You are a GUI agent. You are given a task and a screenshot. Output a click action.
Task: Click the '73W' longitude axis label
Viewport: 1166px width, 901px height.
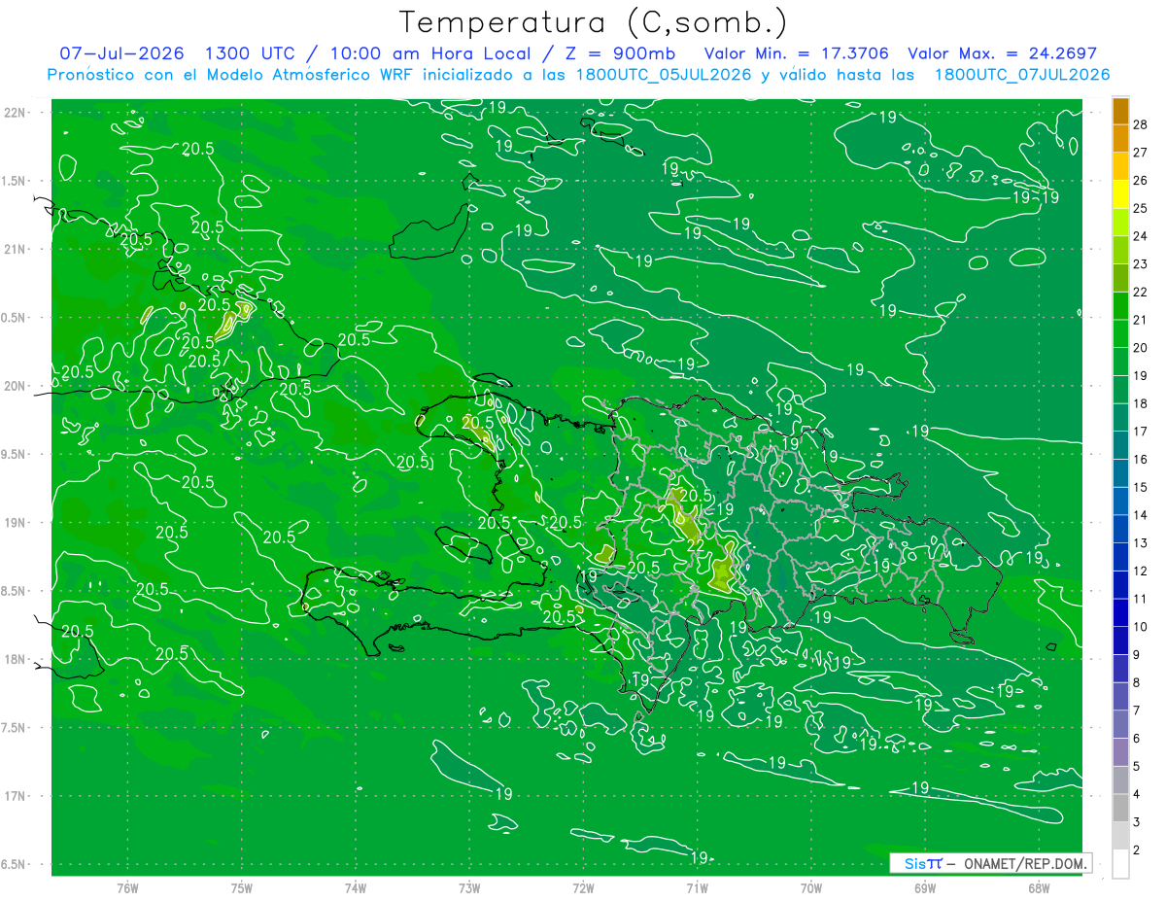coord(469,887)
